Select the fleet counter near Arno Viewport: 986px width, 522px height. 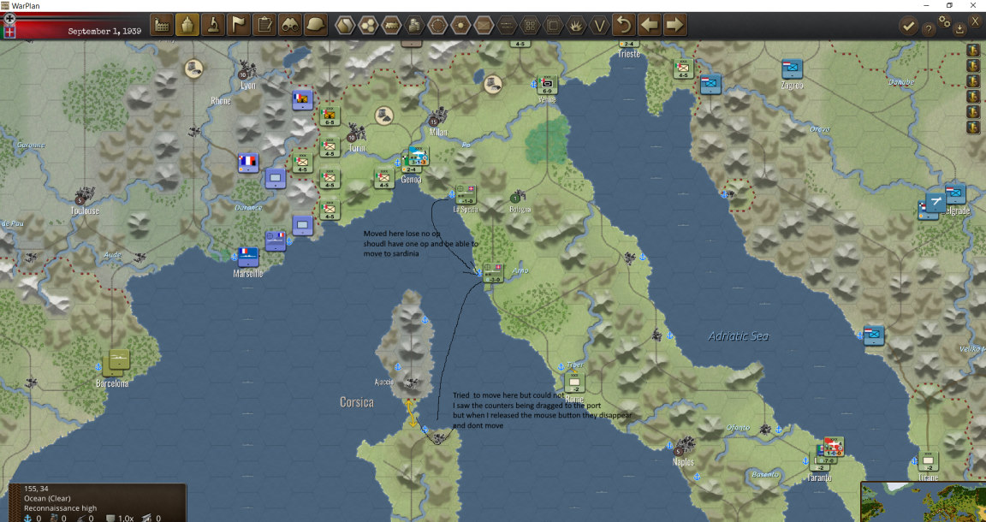494,272
